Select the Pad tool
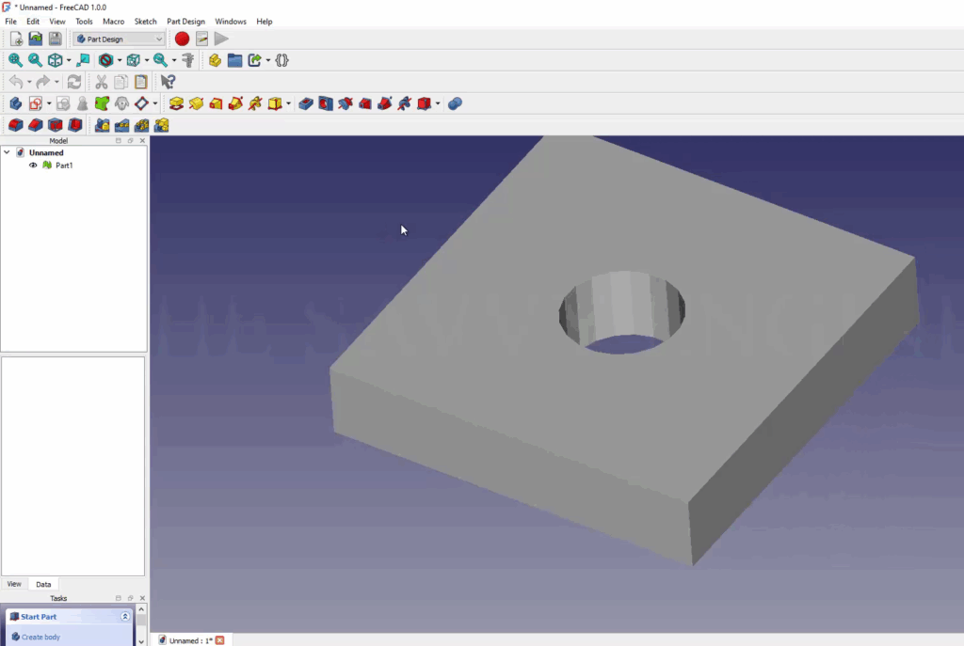964x646 pixels. (177, 103)
